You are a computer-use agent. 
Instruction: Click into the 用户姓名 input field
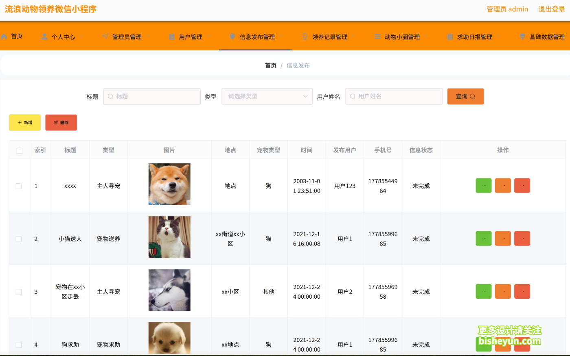393,96
